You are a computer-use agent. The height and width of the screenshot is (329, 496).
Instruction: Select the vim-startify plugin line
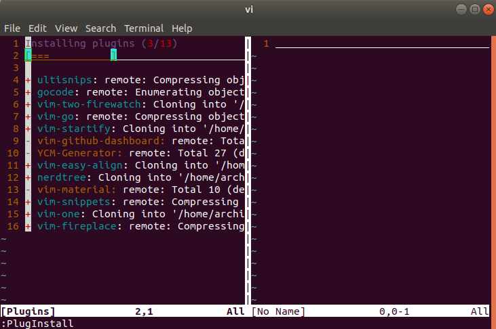coord(134,129)
